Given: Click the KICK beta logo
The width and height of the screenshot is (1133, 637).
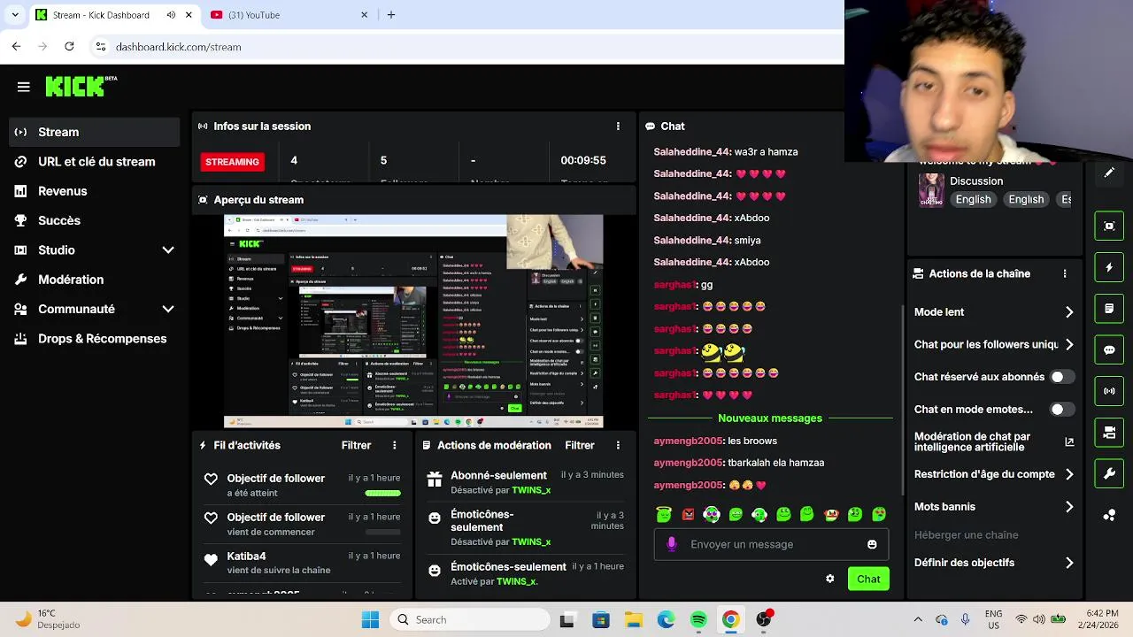Looking at the screenshot, I should coord(81,86).
